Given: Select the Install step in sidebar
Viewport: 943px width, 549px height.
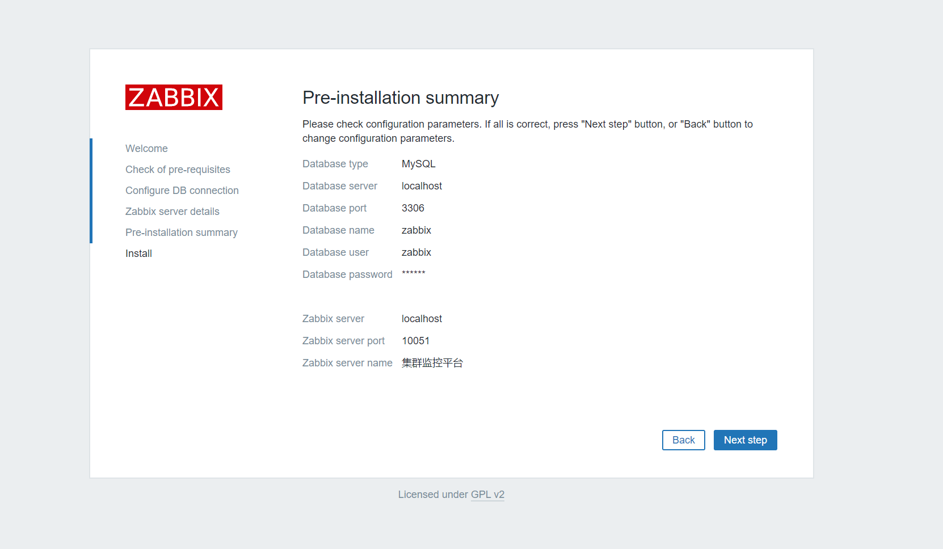Looking at the screenshot, I should click(138, 254).
